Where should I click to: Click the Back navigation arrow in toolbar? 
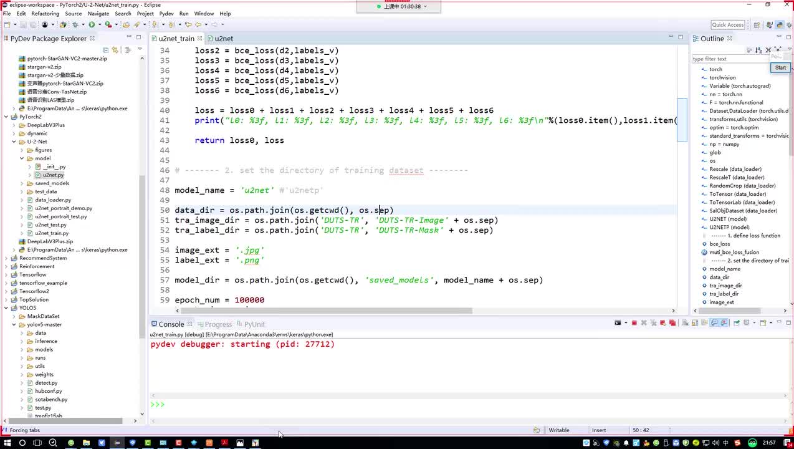click(x=198, y=25)
